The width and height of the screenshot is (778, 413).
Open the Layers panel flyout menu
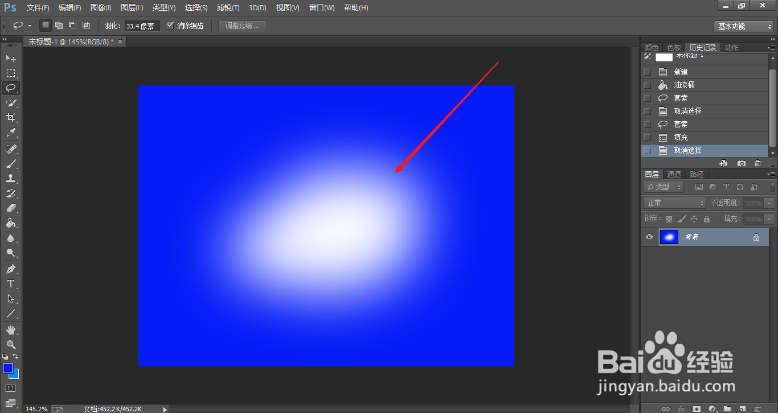[771, 174]
